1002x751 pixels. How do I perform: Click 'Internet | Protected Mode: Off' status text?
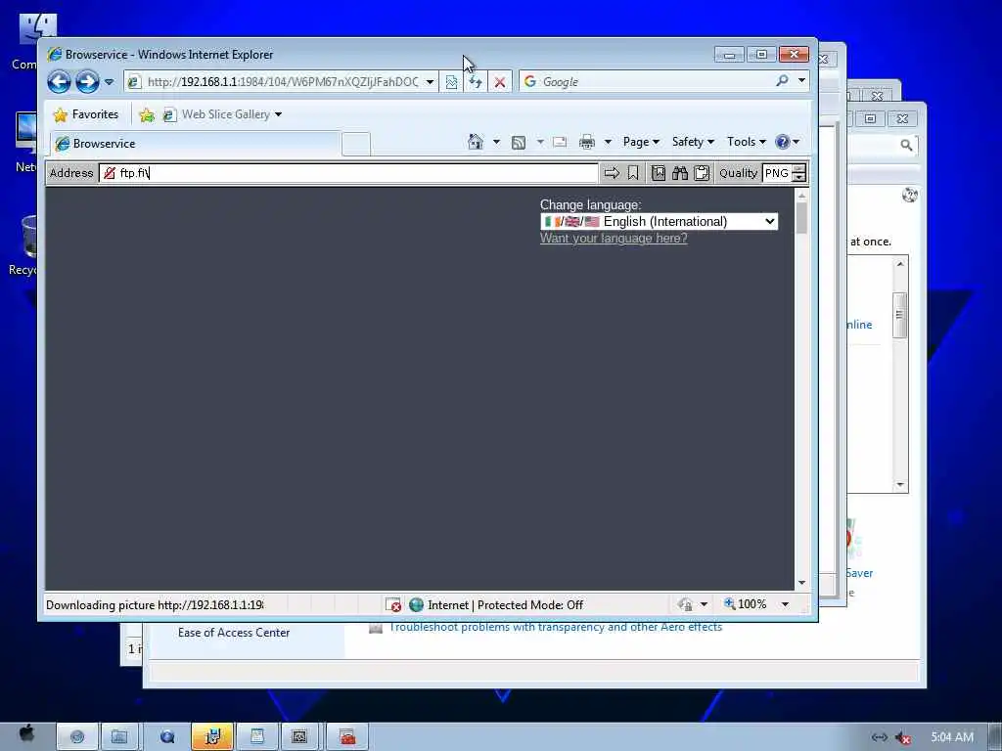(x=505, y=604)
